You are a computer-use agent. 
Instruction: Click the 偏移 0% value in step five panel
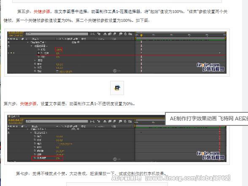[x=58, y=57]
